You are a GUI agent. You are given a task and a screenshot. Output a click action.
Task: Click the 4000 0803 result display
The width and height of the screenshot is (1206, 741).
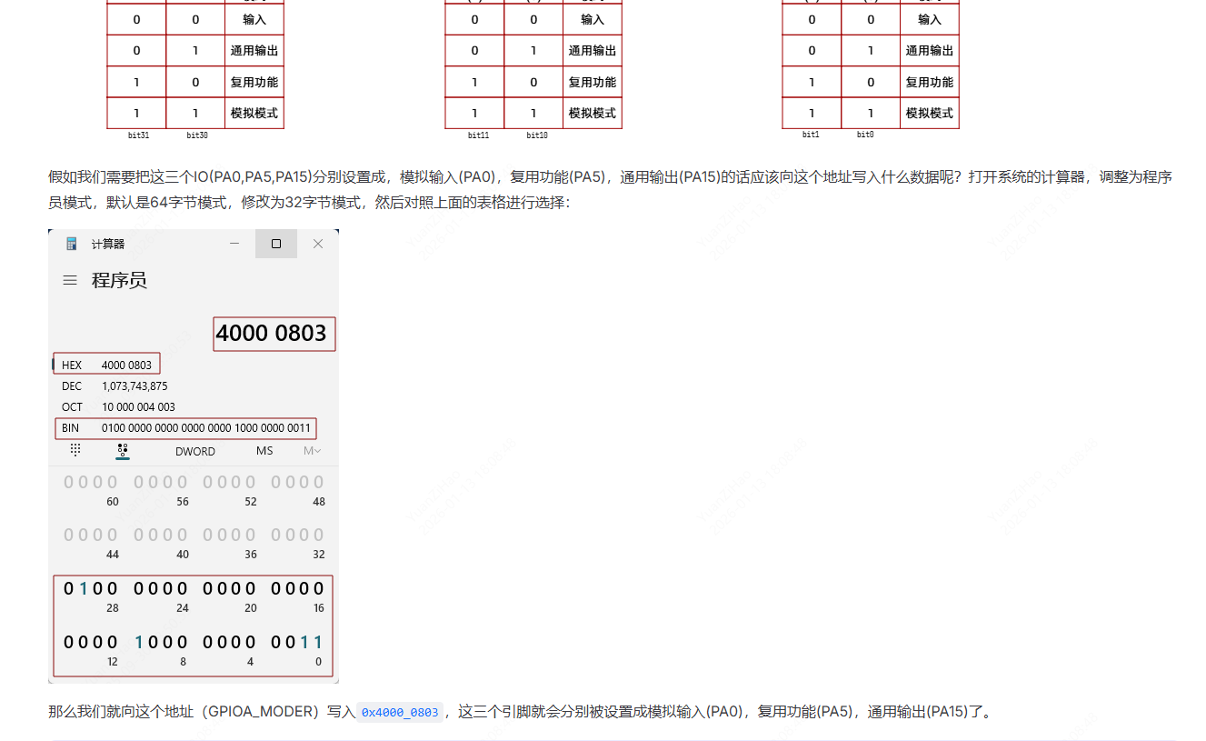[x=274, y=334]
